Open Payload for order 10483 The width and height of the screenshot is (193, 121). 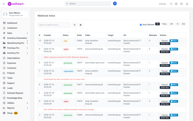coord(164,41)
